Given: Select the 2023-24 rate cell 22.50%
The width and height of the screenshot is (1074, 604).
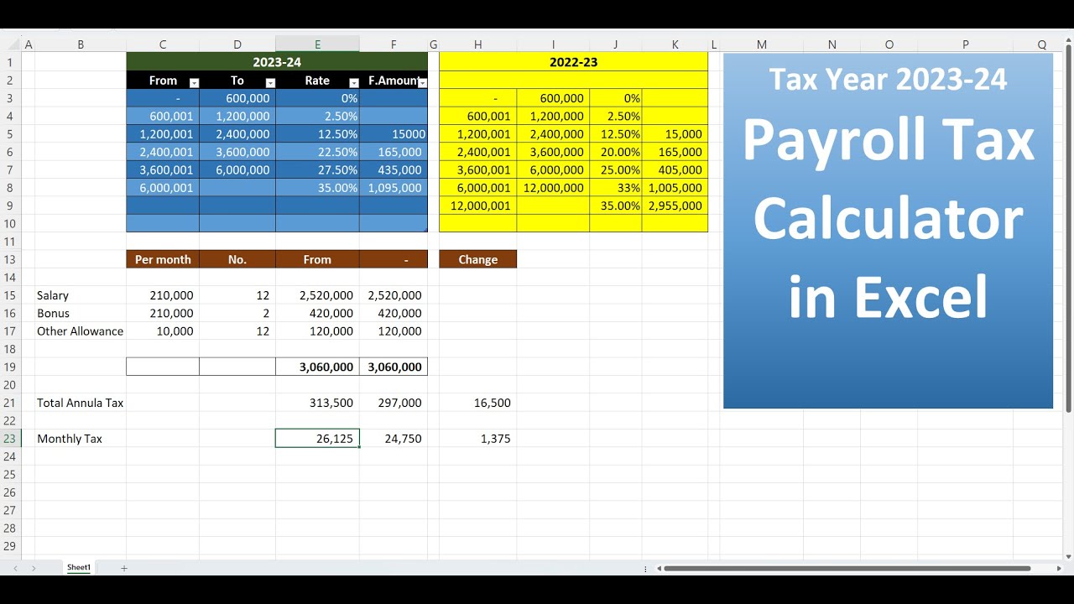Looking at the screenshot, I should coord(317,152).
